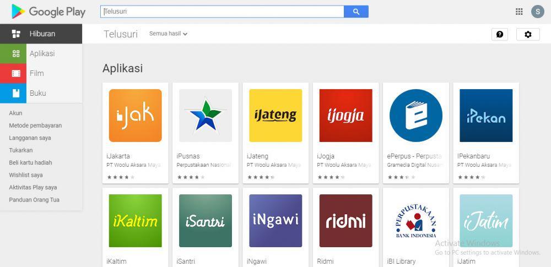Click the iNgawi app title
Screen dimensions: 551x267
257,261
